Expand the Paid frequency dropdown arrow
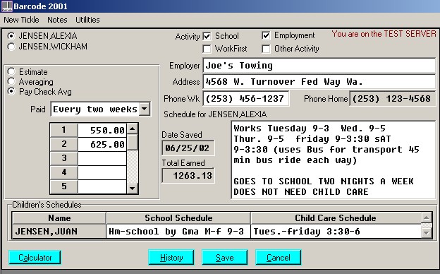440x274 pixels. [x=145, y=109]
